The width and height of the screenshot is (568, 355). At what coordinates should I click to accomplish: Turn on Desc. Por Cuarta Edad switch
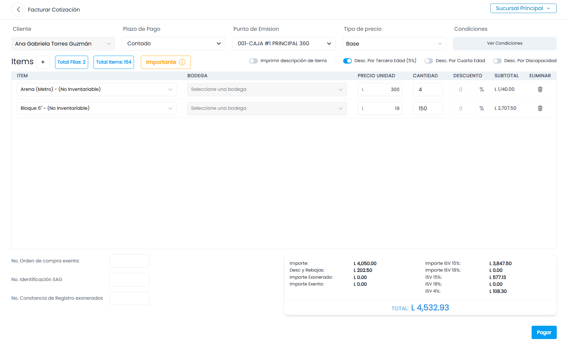coord(429,61)
